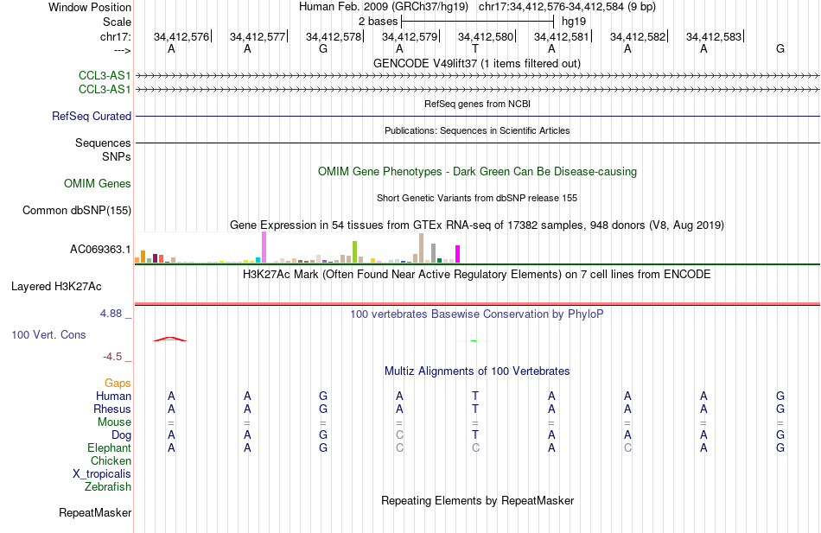Click the ---> strand direction arrow
The image size is (821, 533).
tap(122, 50)
